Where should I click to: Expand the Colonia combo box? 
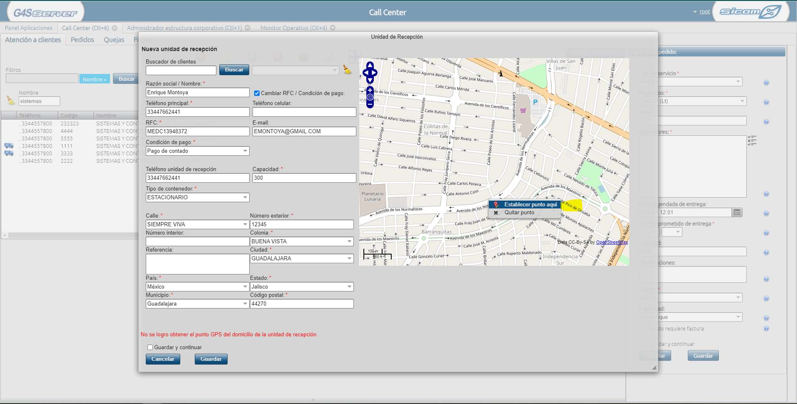coord(349,242)
